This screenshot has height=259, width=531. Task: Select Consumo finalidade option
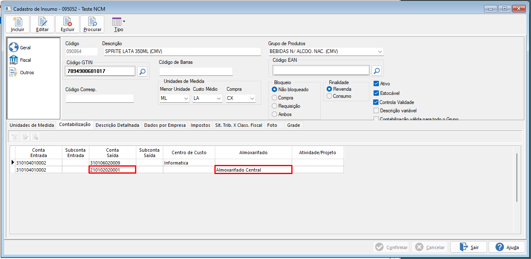pyautogui.click(x=339, y=96)
